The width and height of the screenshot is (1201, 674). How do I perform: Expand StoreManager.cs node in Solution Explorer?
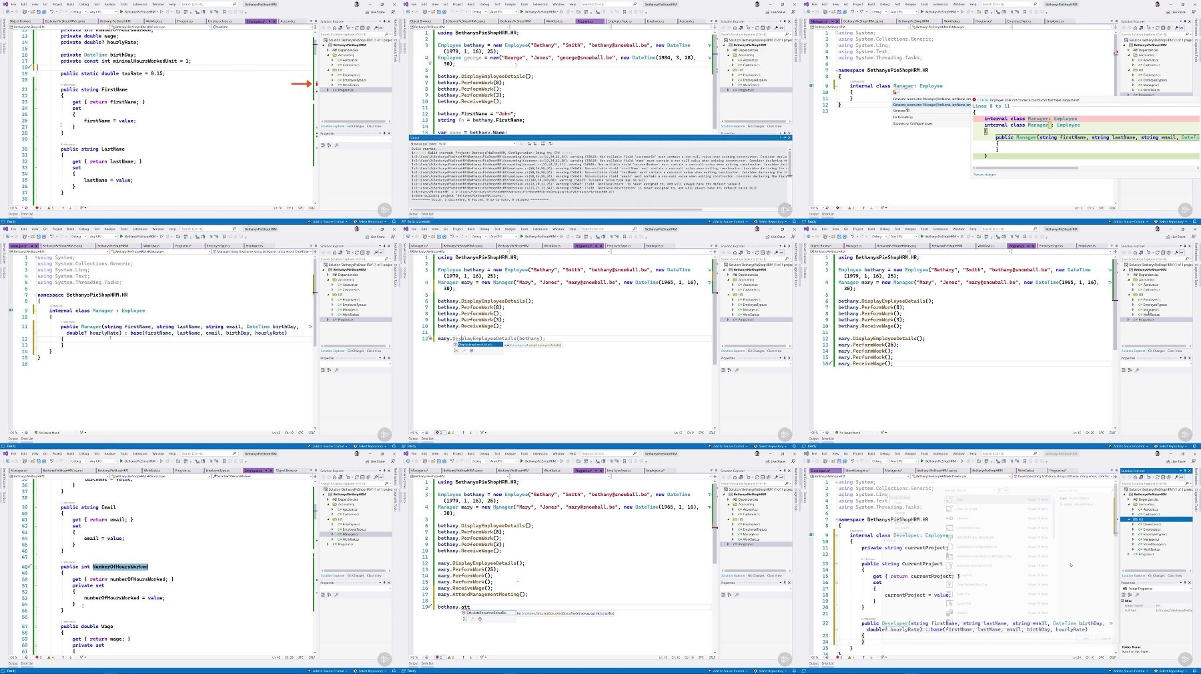(x=1133, y=544)
